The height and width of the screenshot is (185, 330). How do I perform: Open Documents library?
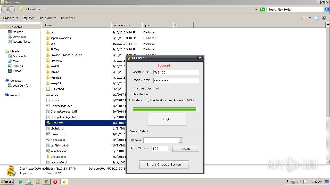[x=20, y=56]
